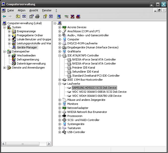Click the left pane horizontal scrollbar thumb
Image resolution: width=168 pixels, height=153 pixels.
click(23, 144)
